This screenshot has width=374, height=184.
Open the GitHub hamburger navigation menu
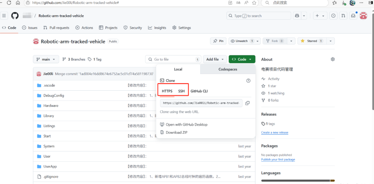pos(4,16)
